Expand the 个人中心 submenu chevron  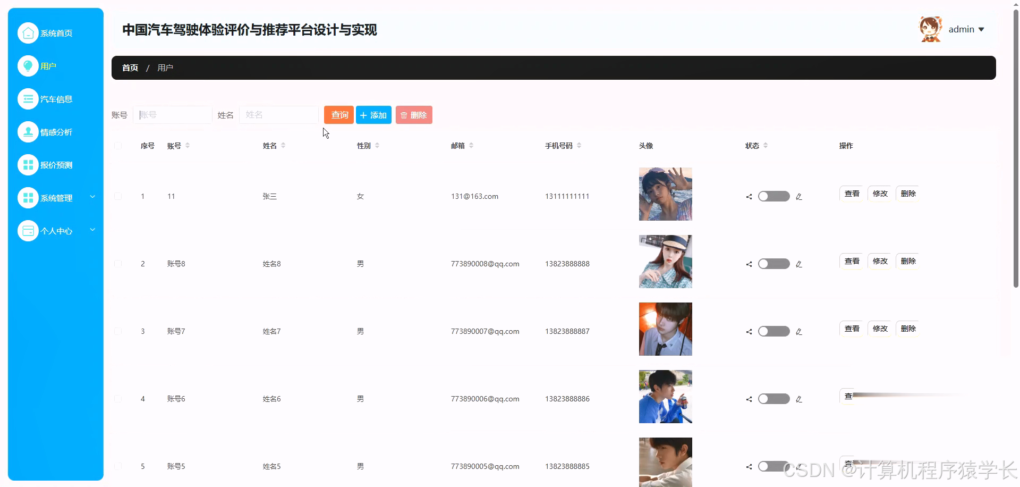92,230
